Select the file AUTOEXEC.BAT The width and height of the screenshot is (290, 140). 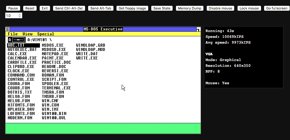point(22,49)
